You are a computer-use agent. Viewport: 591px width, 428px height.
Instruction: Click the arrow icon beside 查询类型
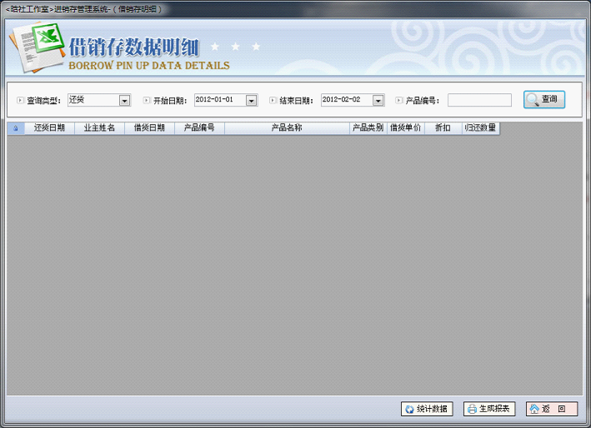coord(20,100)
